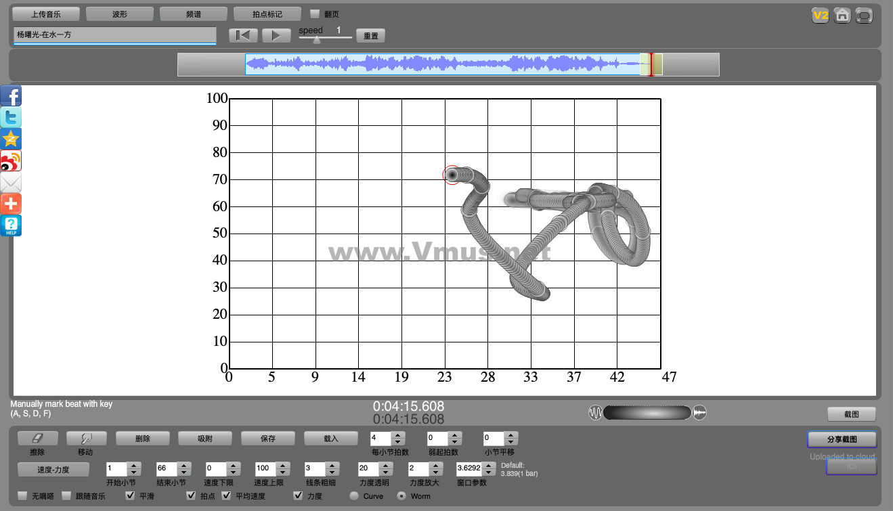Screen dimensions: 893x511
Task: Click the Twitter share icon
Action: [11, 118]
